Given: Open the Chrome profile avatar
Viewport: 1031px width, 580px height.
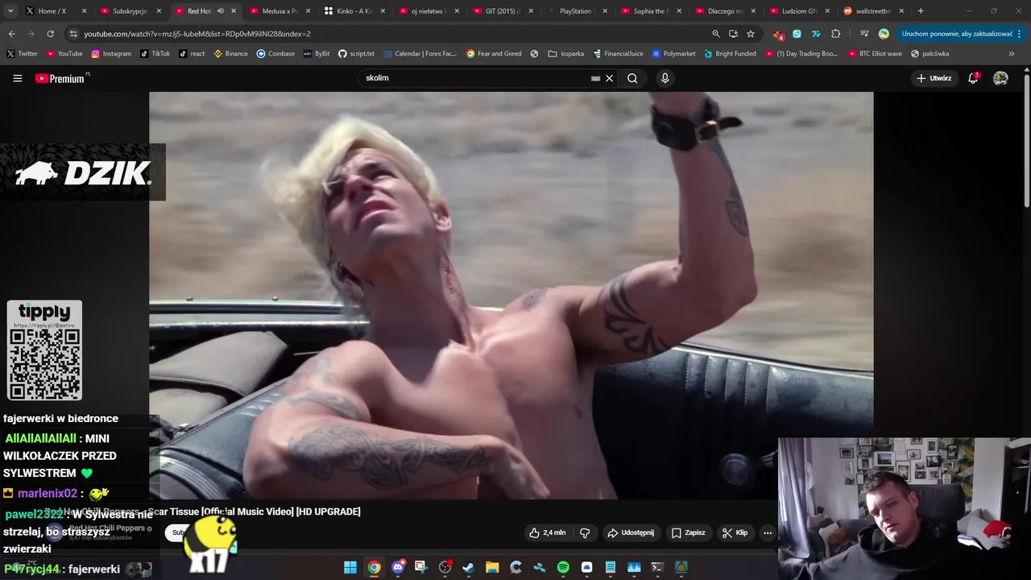Looking at the screenshot, I should pos(884,34).
